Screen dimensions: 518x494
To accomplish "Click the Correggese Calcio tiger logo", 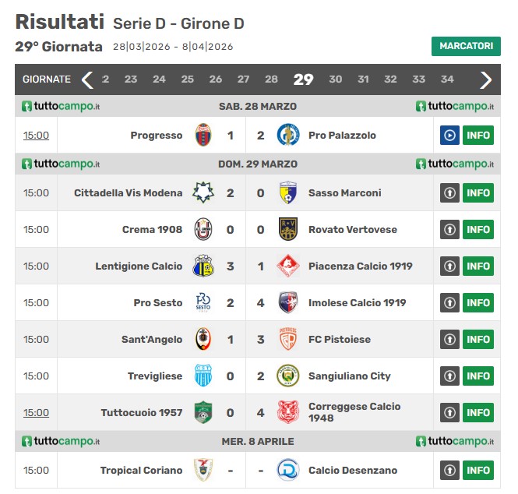I will tap(287, 412).
